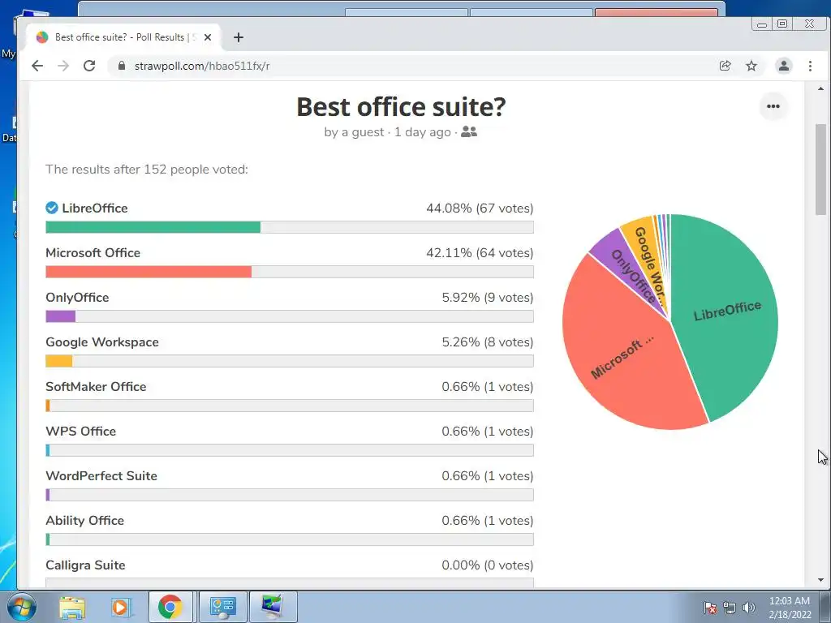Open the poll's three-dot options button
This screenshot has height=623, width=831.
pos(773,106)
